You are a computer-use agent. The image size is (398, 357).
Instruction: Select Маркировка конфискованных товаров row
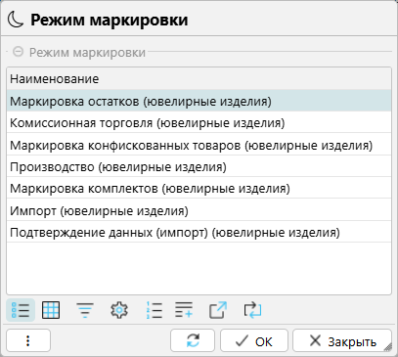pos(199,145)
